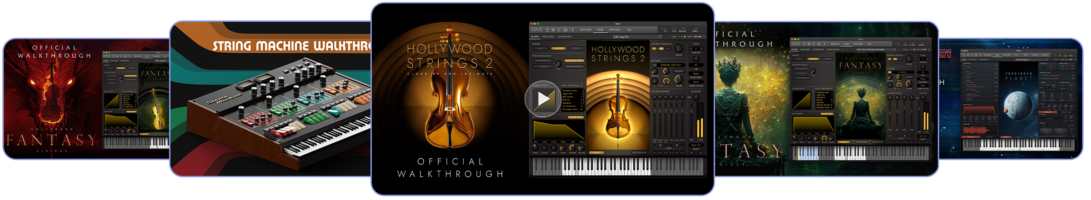Viewport: 1091px width, 200px height.
Task: Open settings gear in Hollywood Strings 2 Opus window
Action: pyautogui.click(x=553, y=30)
